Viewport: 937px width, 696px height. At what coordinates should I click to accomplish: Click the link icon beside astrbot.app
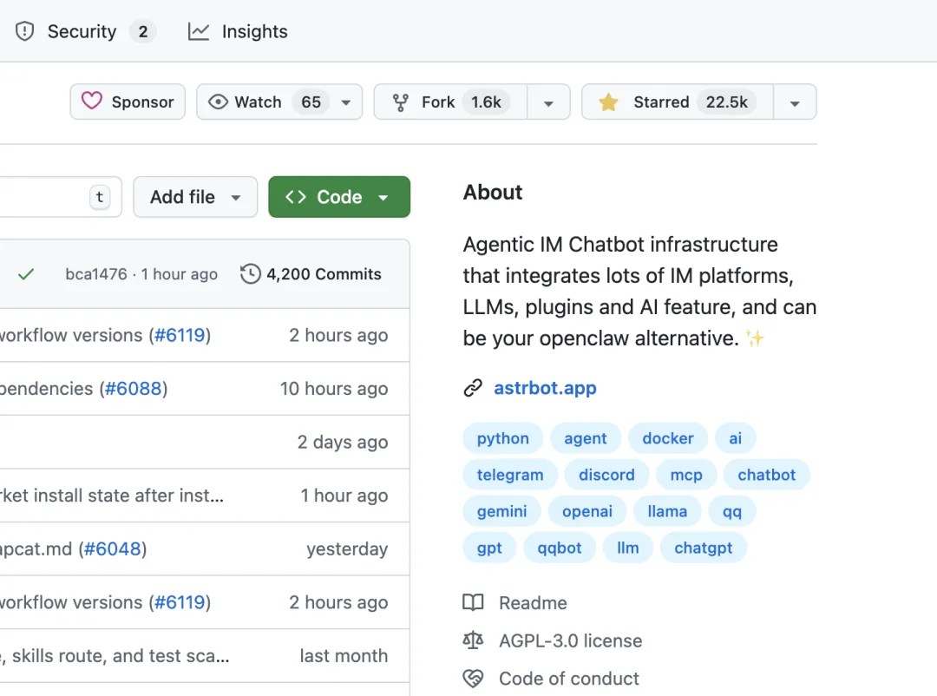tap(473, 388)
